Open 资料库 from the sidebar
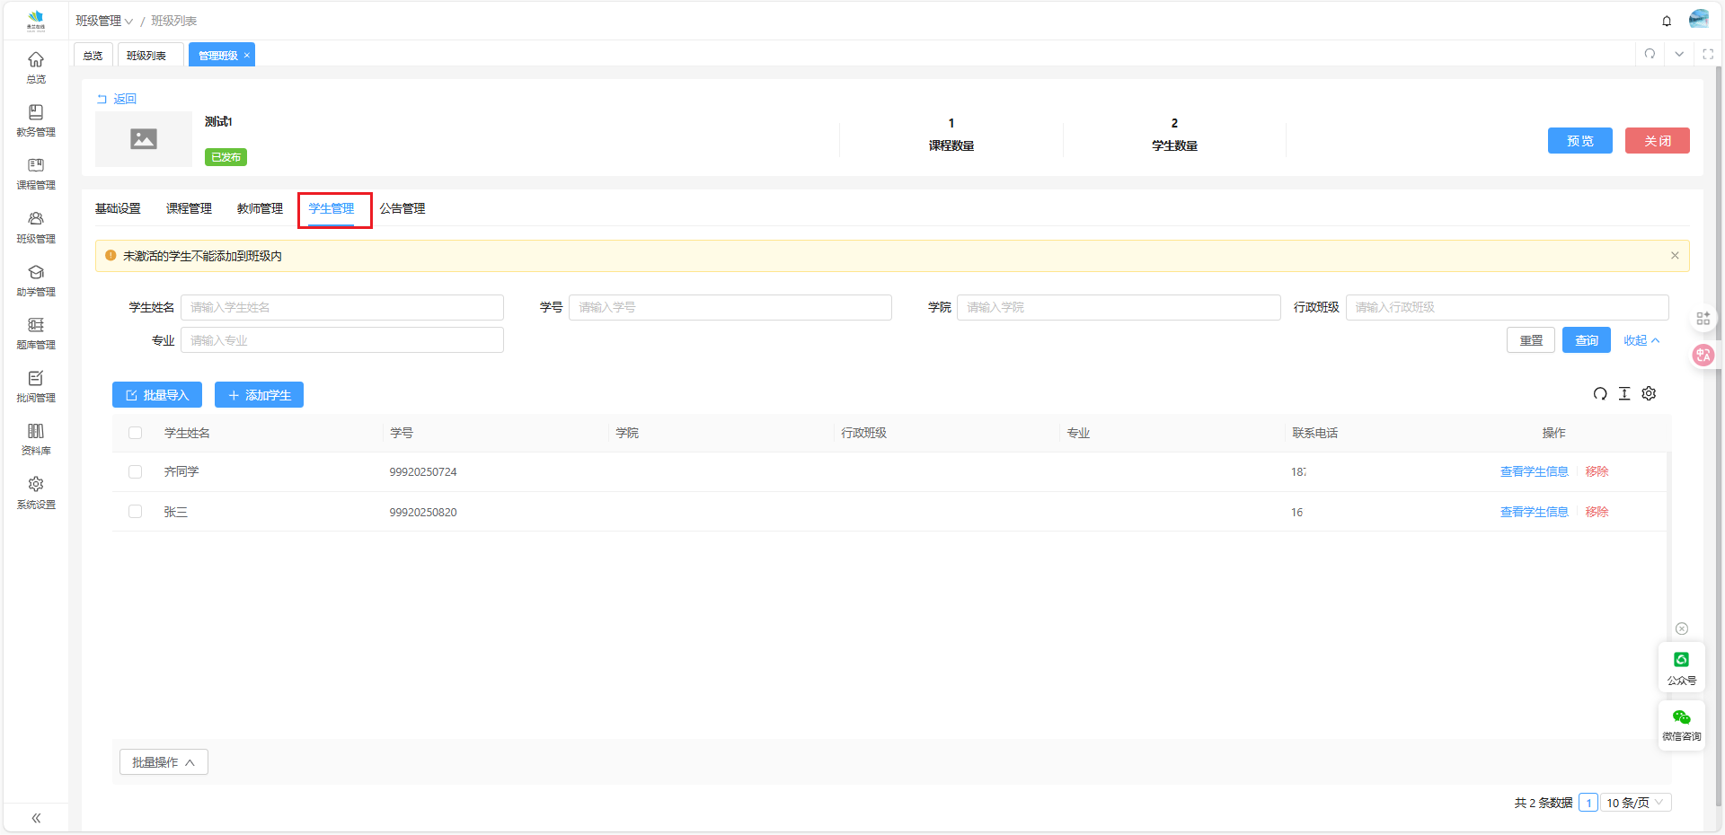 pos(36,439)
